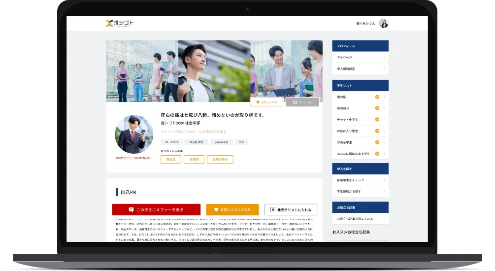Click the orange count badge beside 非表示学生
Screen dimensions: 495x271
[377, 142]
